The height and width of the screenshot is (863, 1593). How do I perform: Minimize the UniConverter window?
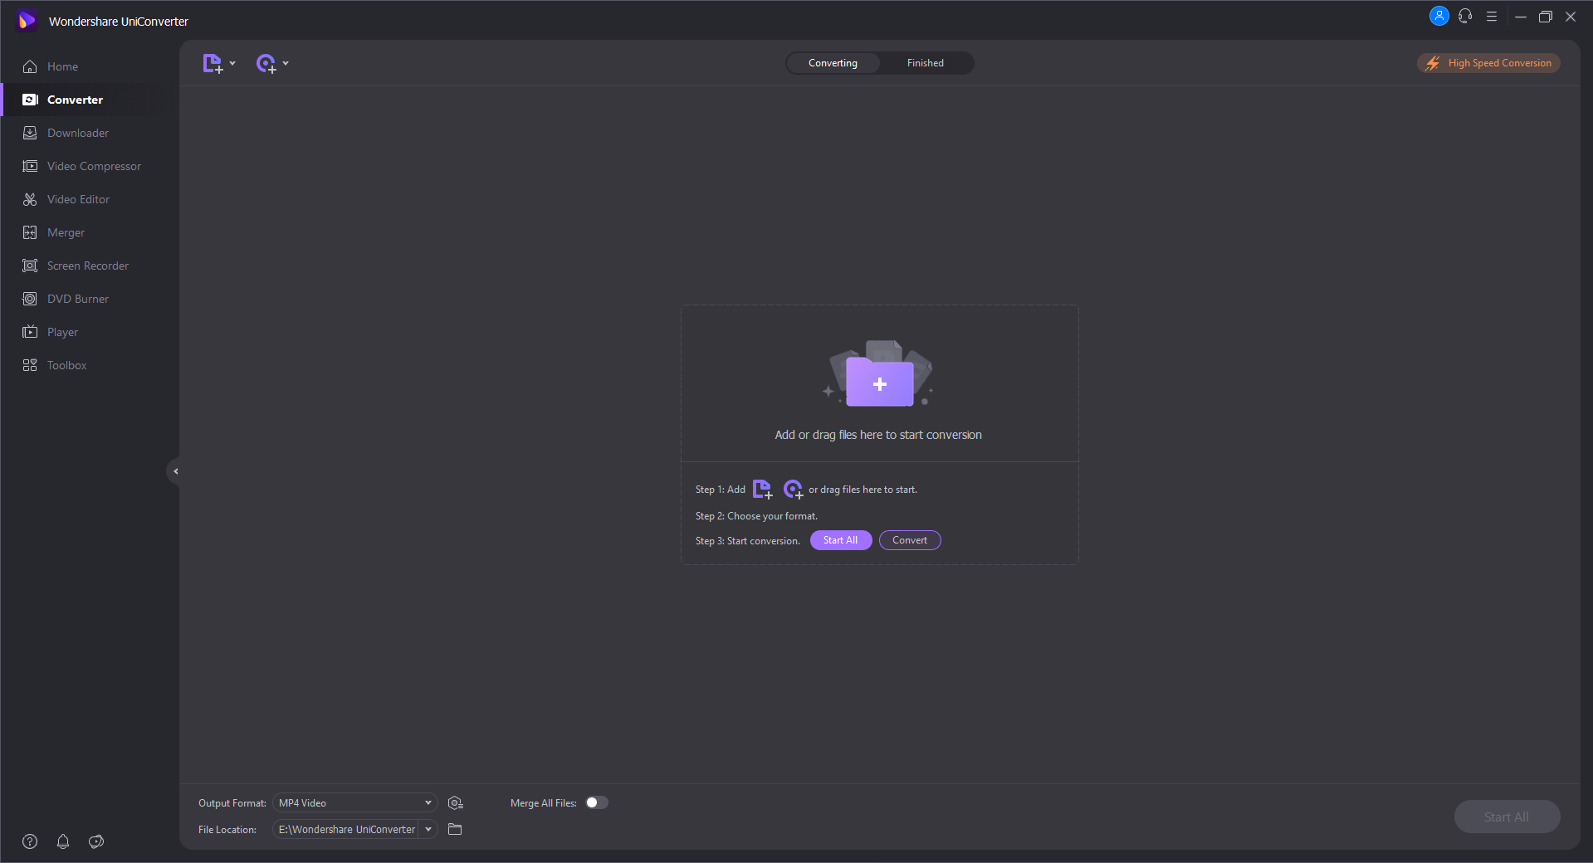pos(1521,17)
